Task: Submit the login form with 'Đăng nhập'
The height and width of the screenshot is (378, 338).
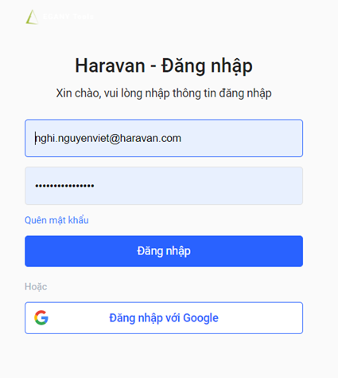Action: pyautogui.click(x=164, y=251)
